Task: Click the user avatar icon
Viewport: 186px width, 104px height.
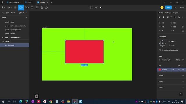Action: 162,8
